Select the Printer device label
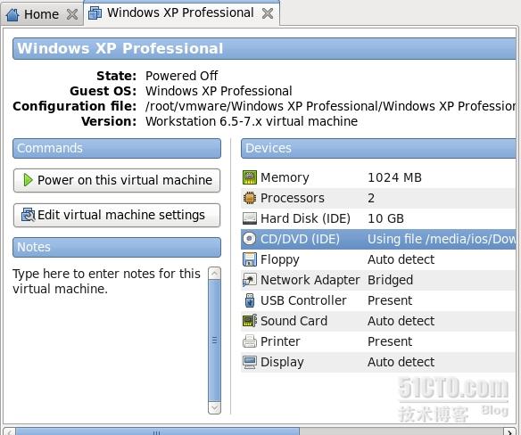Screen dimensions: 521x435 (280, 341)
